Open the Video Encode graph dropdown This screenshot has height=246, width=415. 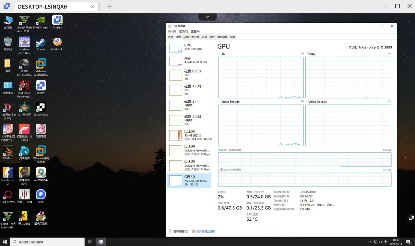219,102
